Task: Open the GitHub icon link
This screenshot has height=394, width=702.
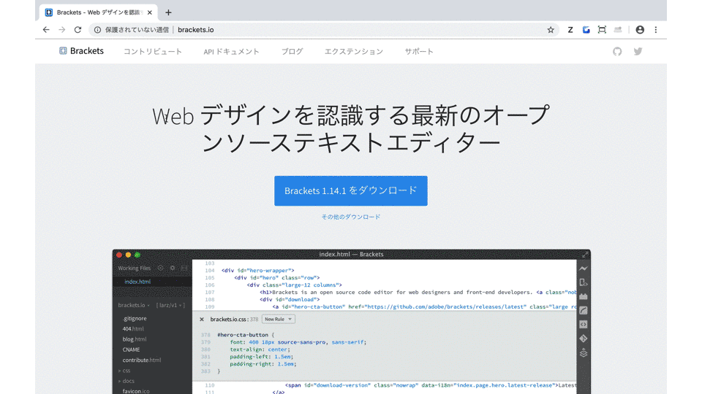Action: (x=617, y=51)
